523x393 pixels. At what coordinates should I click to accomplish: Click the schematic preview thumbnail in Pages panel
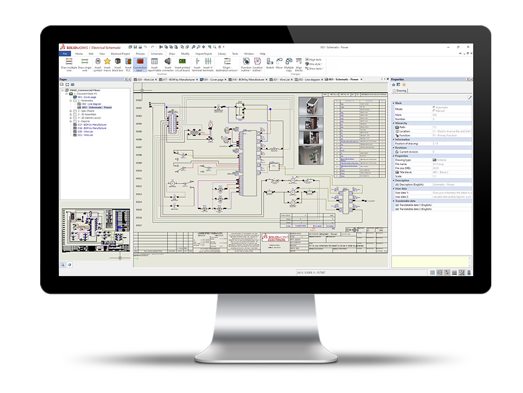pos(96,230)
